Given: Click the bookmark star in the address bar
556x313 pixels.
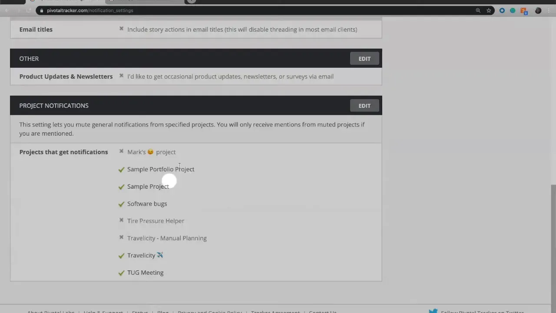Looking at the screenshot, I should pos(489,10).
